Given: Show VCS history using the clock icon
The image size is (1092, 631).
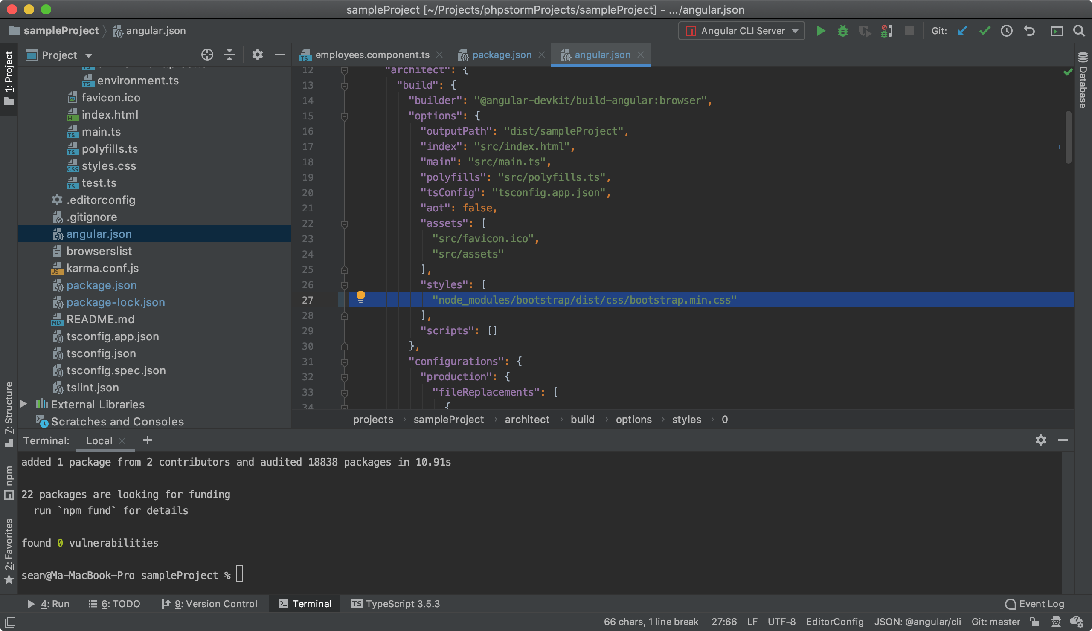Looking at the screenshot, I should (1006, 31).
